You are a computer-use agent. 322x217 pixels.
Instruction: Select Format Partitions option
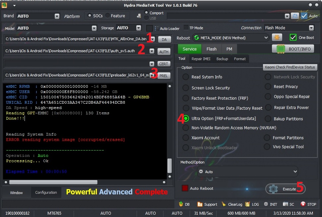pyautogui.click(x=267, y=138)
